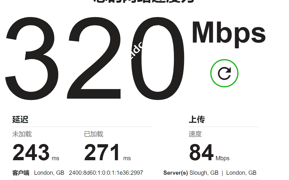Click the 客户端 client label

21,173
